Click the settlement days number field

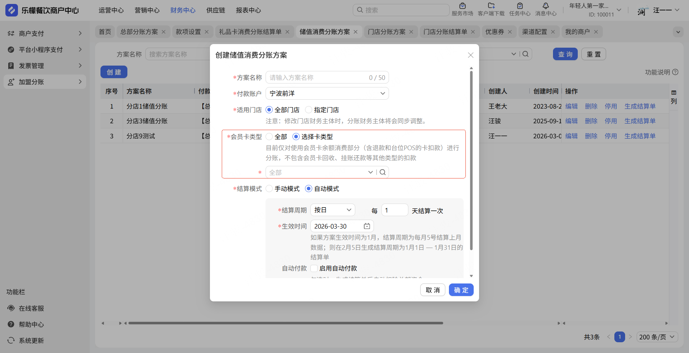click(x=395, y=210)
